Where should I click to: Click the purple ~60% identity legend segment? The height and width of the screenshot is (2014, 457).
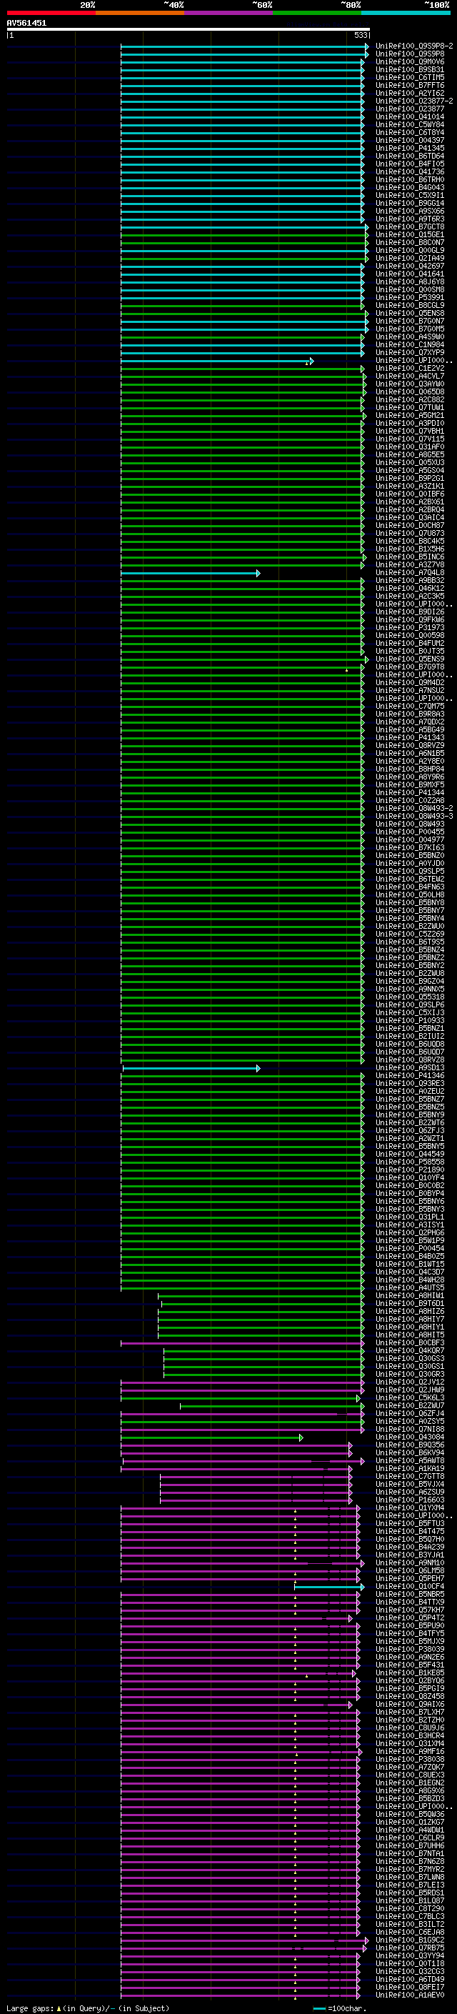point(228,13)
